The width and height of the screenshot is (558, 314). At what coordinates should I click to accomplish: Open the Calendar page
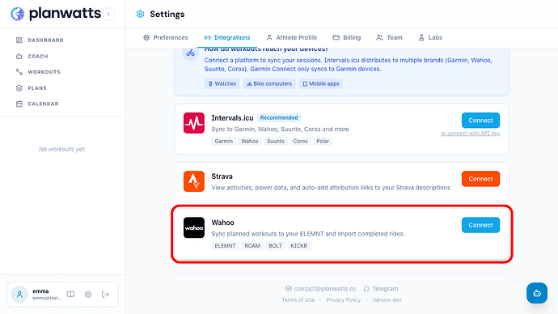pos(37,104)
